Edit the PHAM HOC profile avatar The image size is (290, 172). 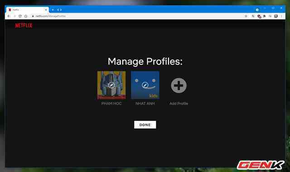(111, 85)
